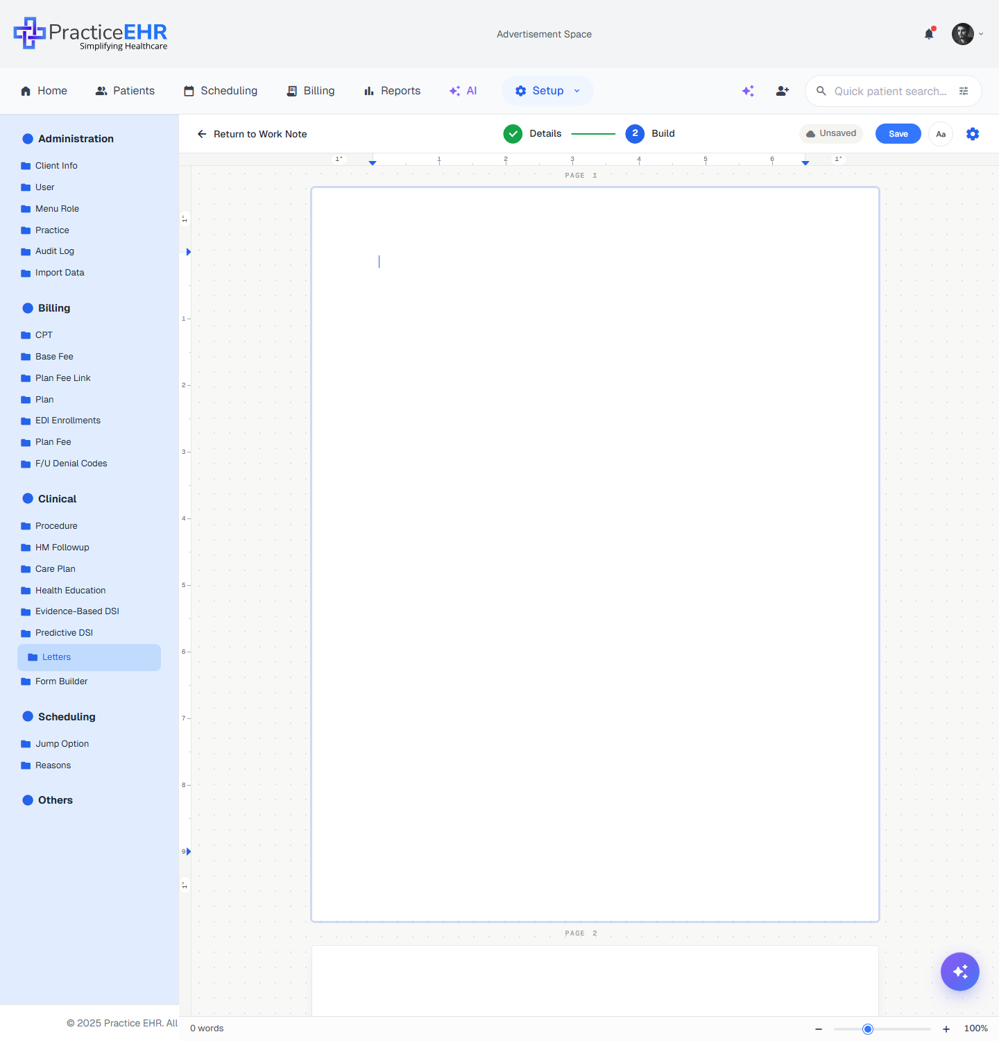The height and width of the screenshot is (1041, 999).
Task: Click the top margin vertical ruler marker
Action: point(188,252)
